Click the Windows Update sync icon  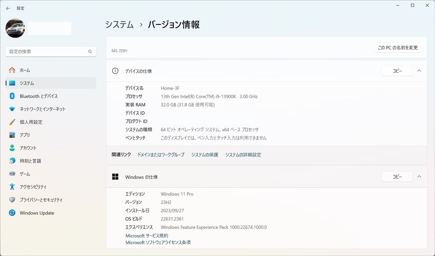(x=12, y=213)
